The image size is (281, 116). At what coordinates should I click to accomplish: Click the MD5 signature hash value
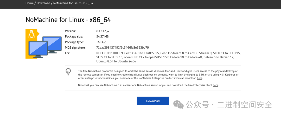[122, 48]
